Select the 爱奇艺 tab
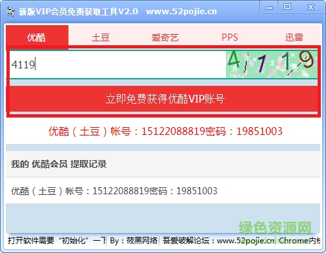This screenshot has width=326, height=253. tap(165, 37)
